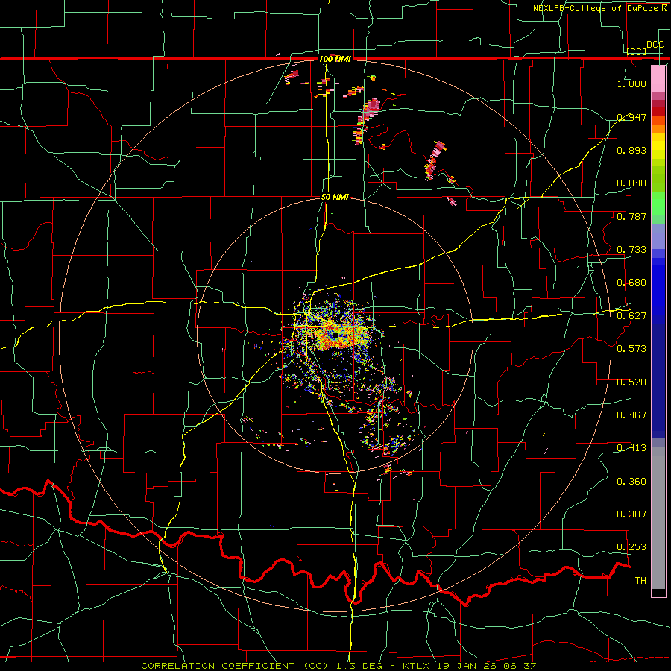Click the DCC label above the color scale

[655, 45]
